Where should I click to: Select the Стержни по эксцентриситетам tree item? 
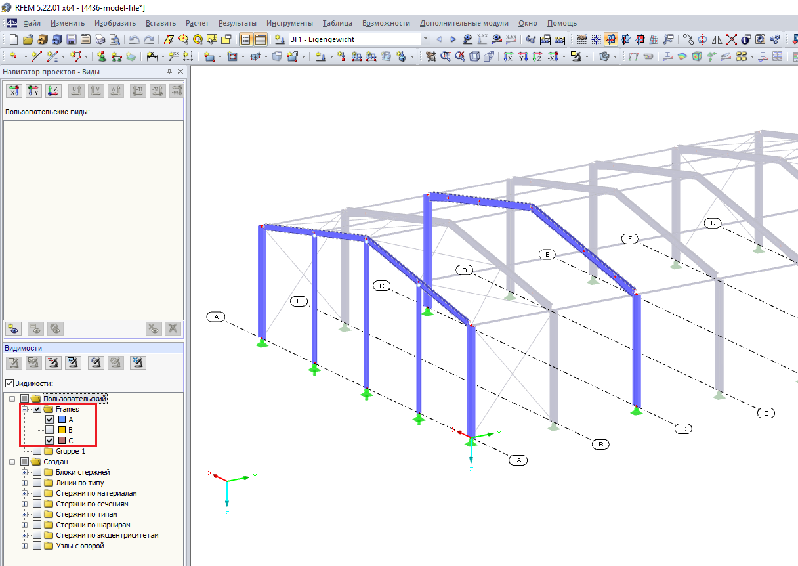coord(107,535)
